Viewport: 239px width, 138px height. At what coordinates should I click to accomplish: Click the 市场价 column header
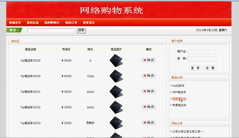(x=66, y=49)
